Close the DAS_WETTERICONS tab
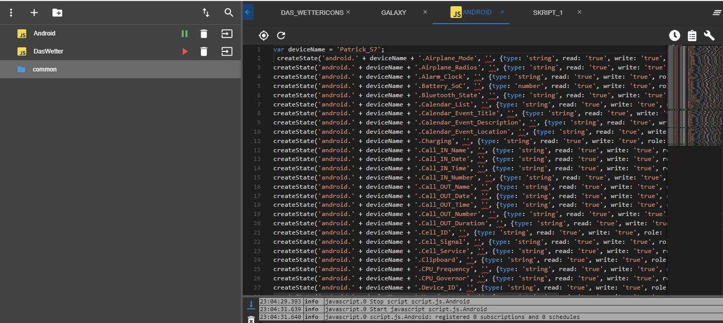The image size is (723, 323). pyautogui.click(x=348, y=12)
